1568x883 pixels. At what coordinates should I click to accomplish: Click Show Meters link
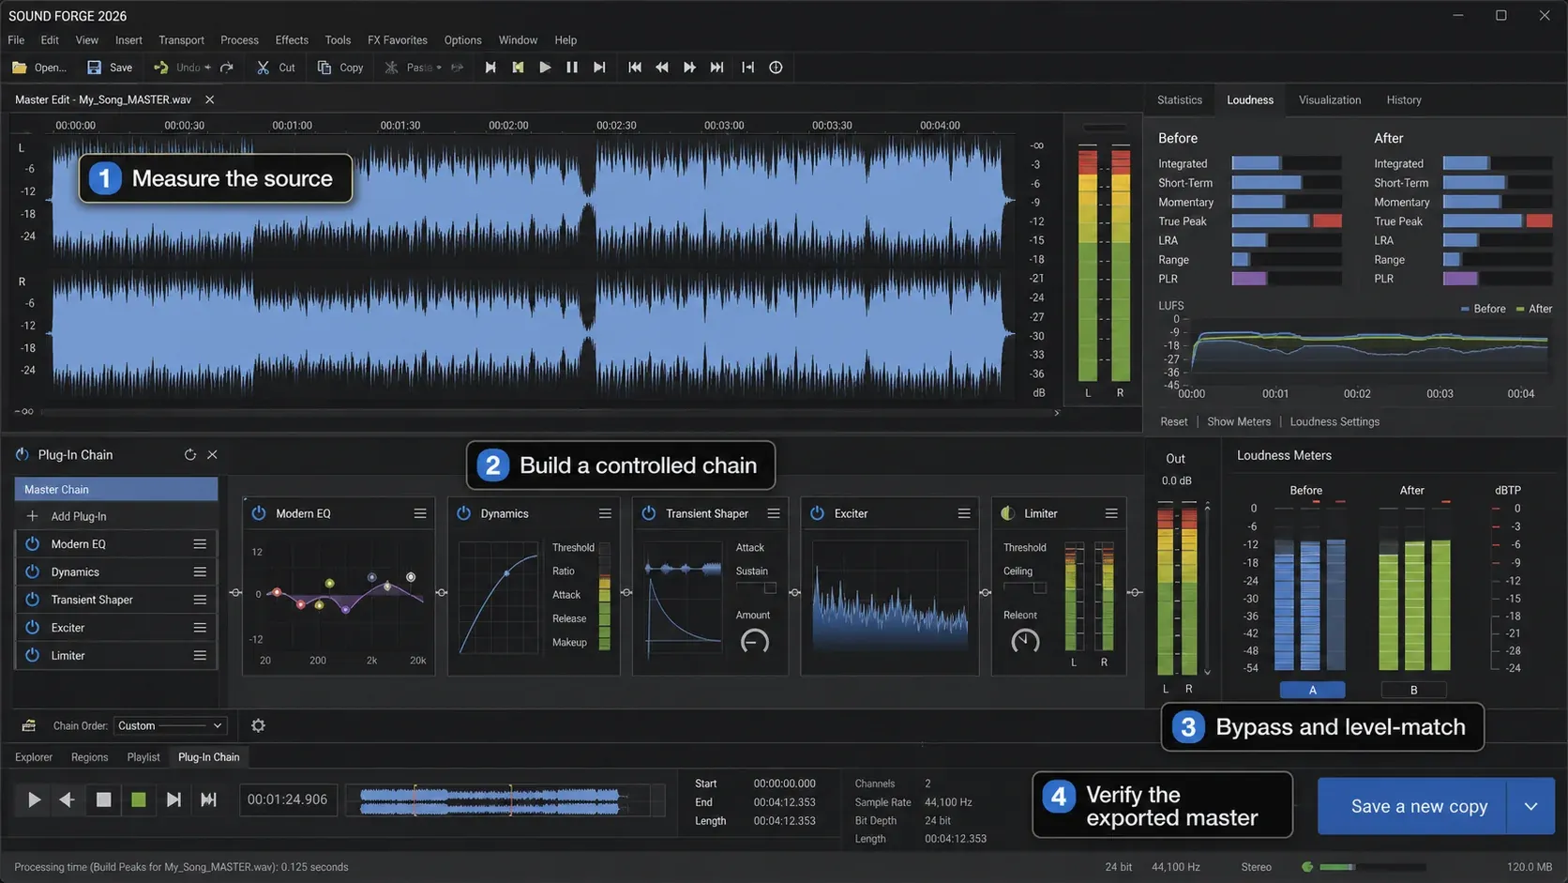(1239, 421)
